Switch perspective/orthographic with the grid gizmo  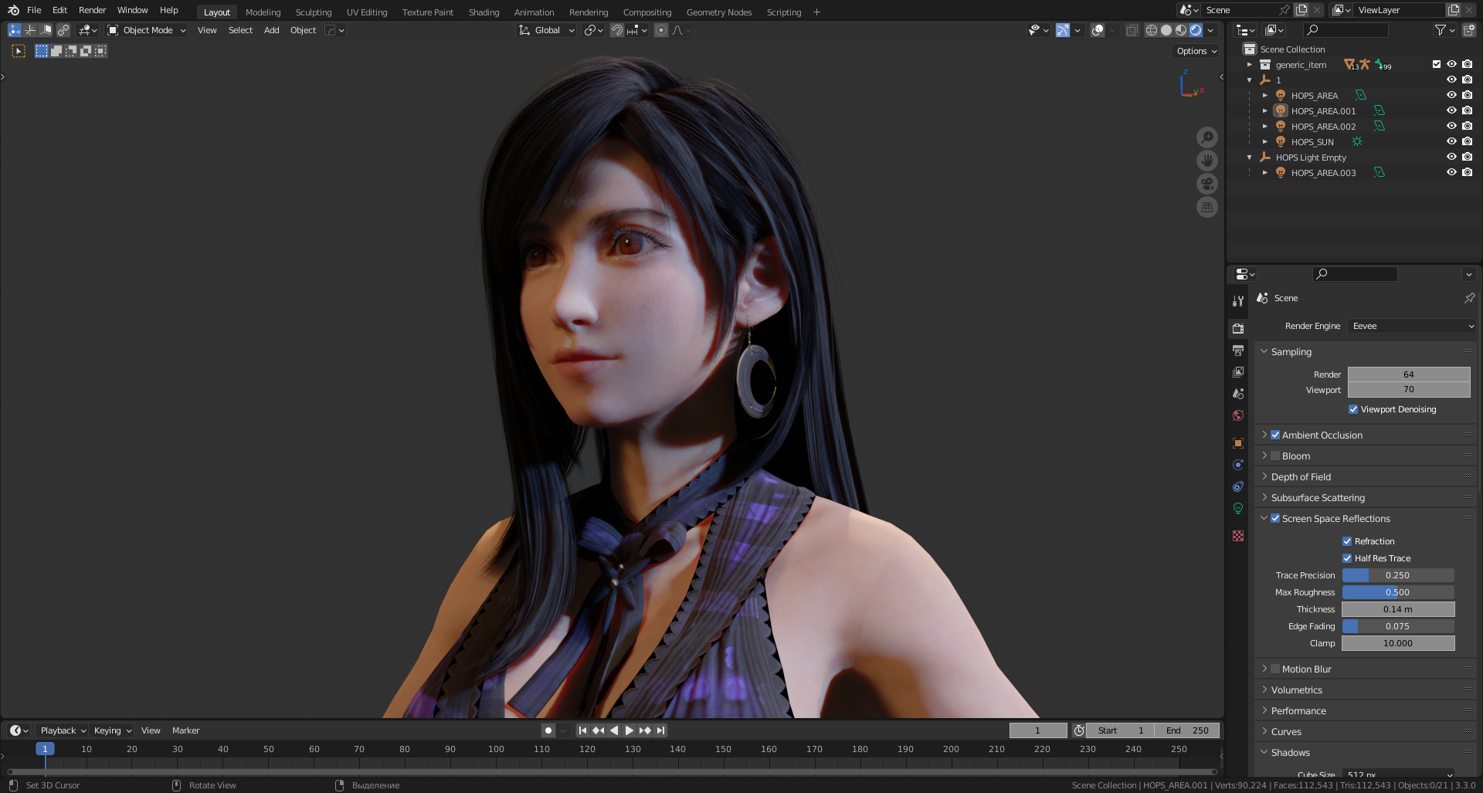[1206, 207]
